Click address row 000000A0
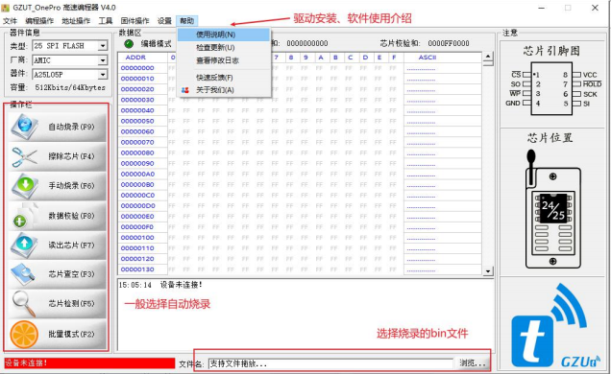Viewport: 611px width, 374px height. coord(137,174)
